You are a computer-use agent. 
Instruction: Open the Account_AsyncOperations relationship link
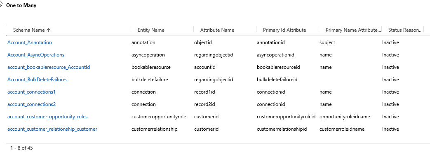coord(36,55)
